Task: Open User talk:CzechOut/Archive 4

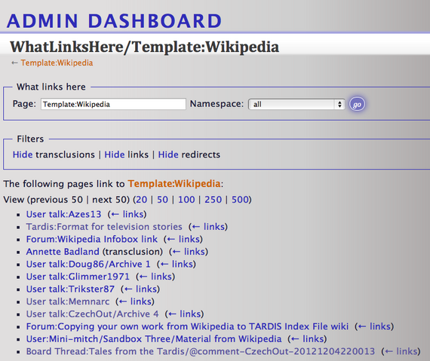Action: [93, 314]
